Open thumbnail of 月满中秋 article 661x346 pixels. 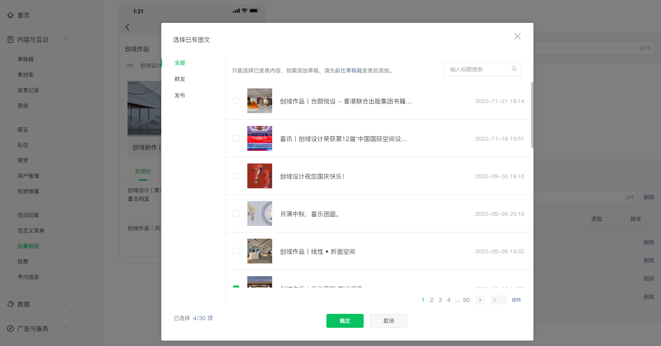[x=260, y=213]
